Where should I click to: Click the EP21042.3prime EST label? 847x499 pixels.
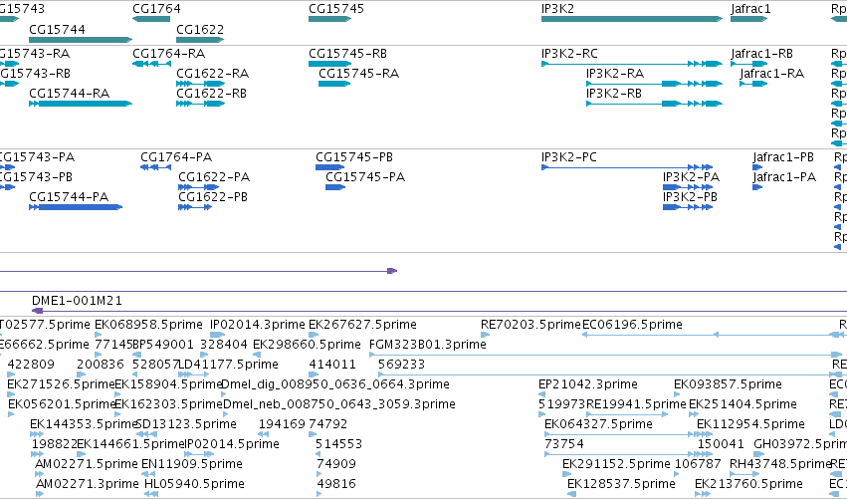click(587, 384)
